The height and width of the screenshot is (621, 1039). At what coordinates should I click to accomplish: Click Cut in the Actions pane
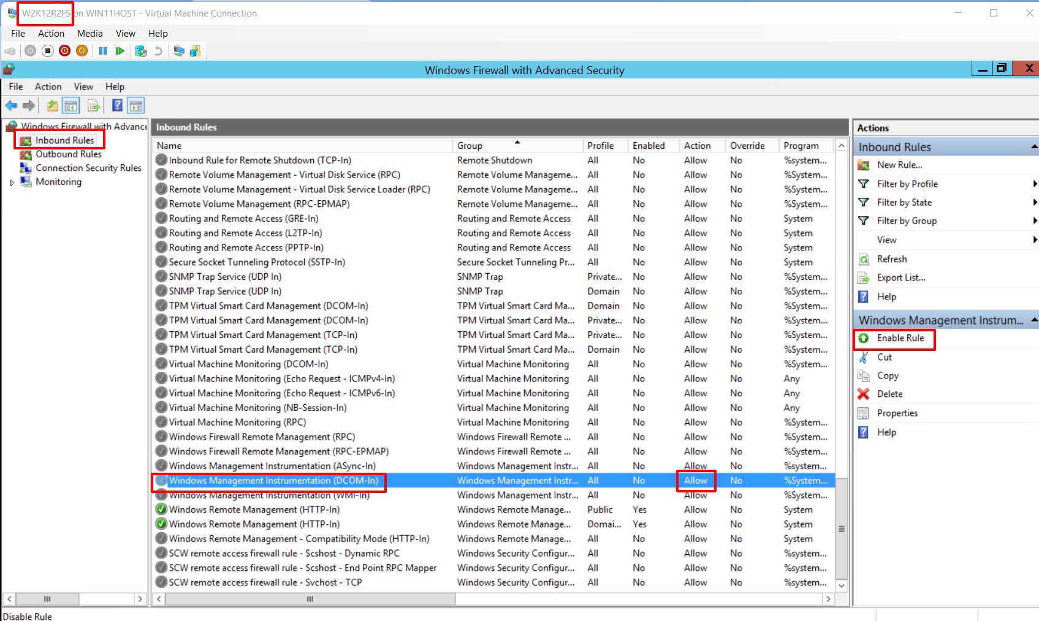tap(884, 357)
